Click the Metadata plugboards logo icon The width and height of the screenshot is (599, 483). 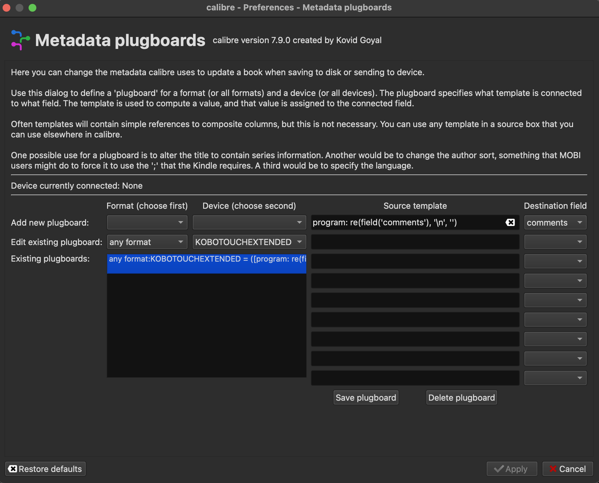20,40
